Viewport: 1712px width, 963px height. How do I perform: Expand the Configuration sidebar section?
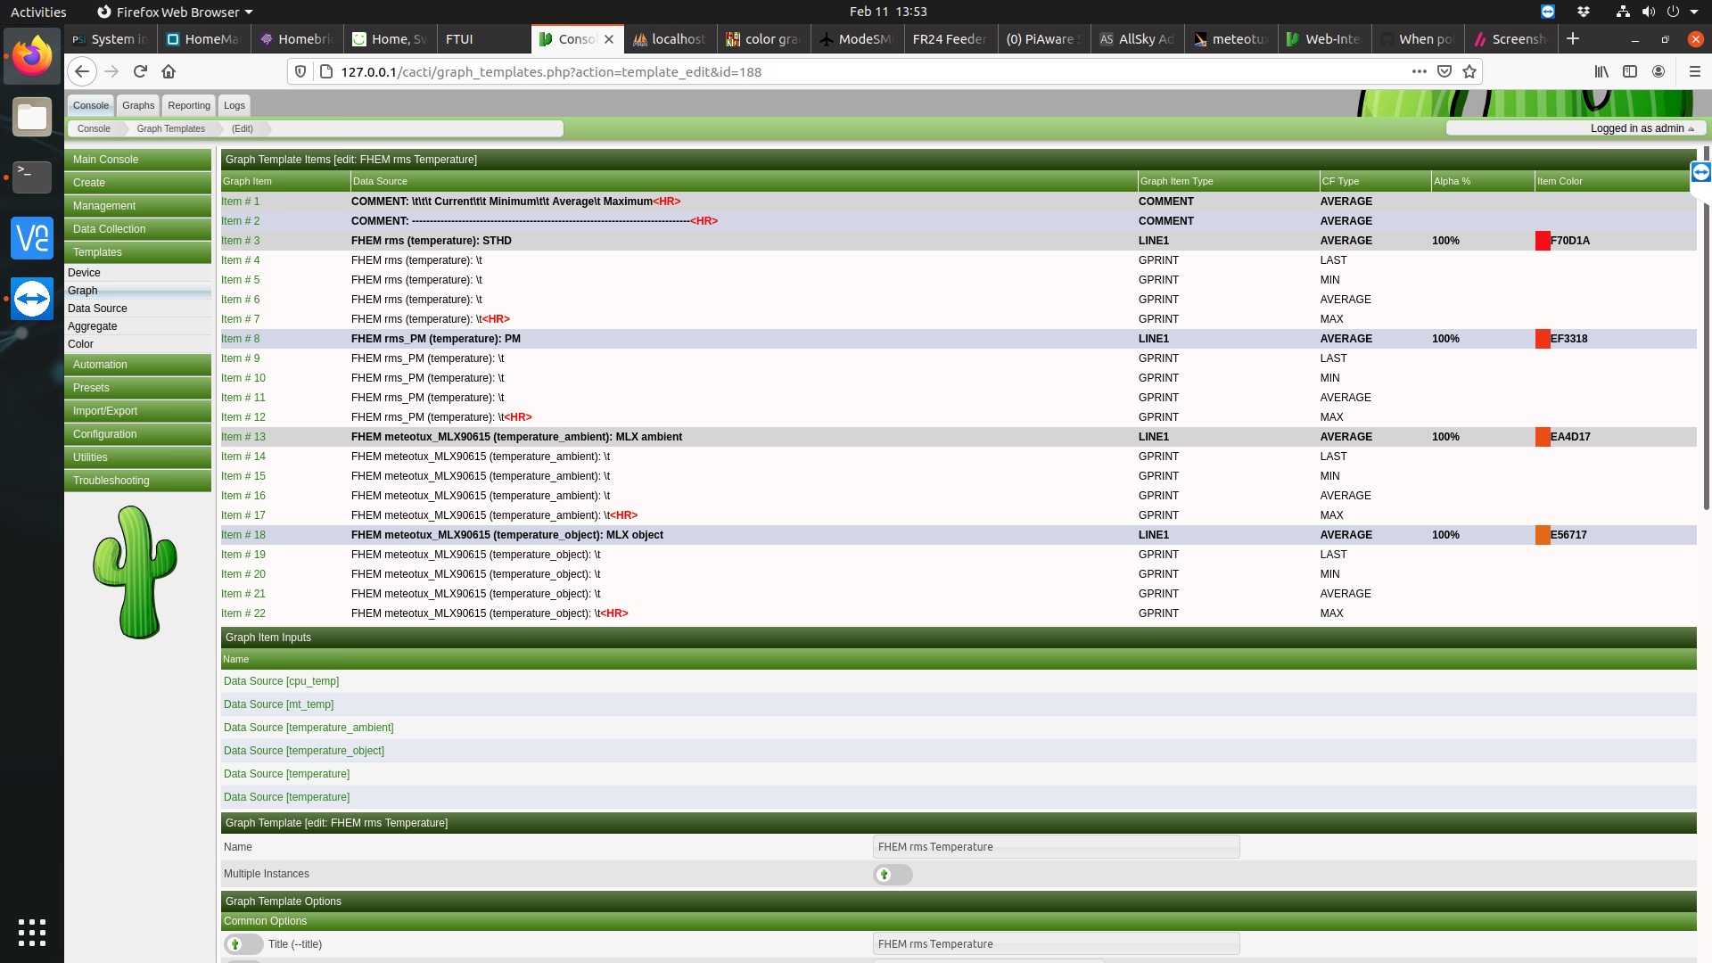tap(137, 434)
